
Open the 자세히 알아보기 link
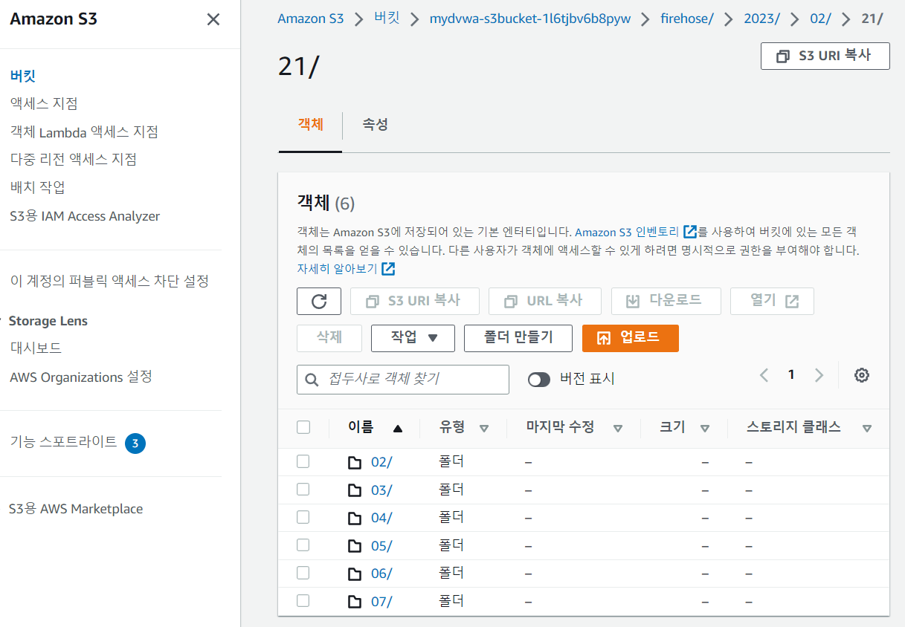(337, 269)
